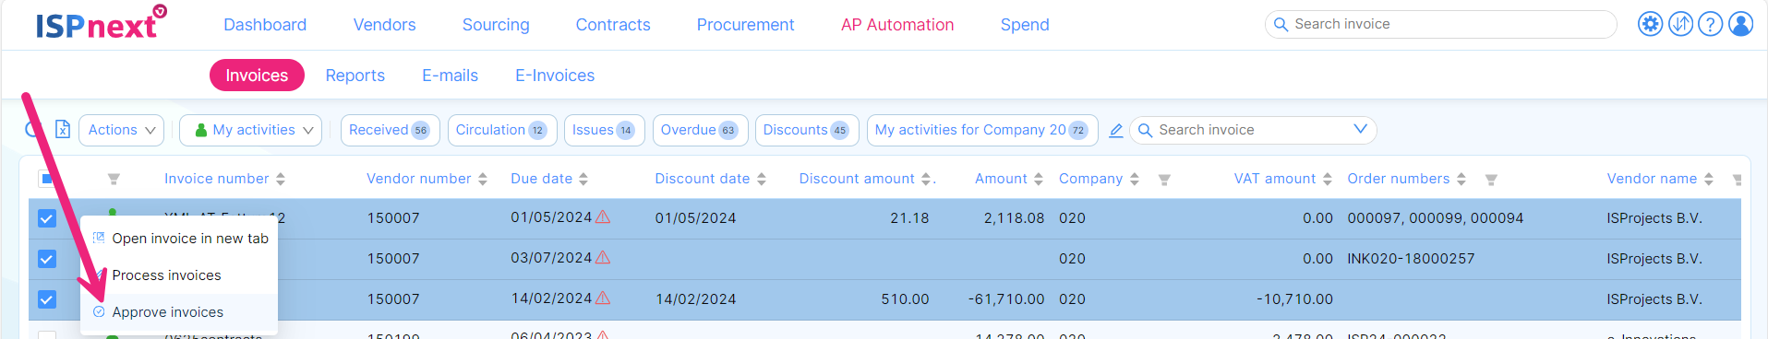Export invoices to Excel icon
Screen dimensions: 1768x339
point(63,130)
